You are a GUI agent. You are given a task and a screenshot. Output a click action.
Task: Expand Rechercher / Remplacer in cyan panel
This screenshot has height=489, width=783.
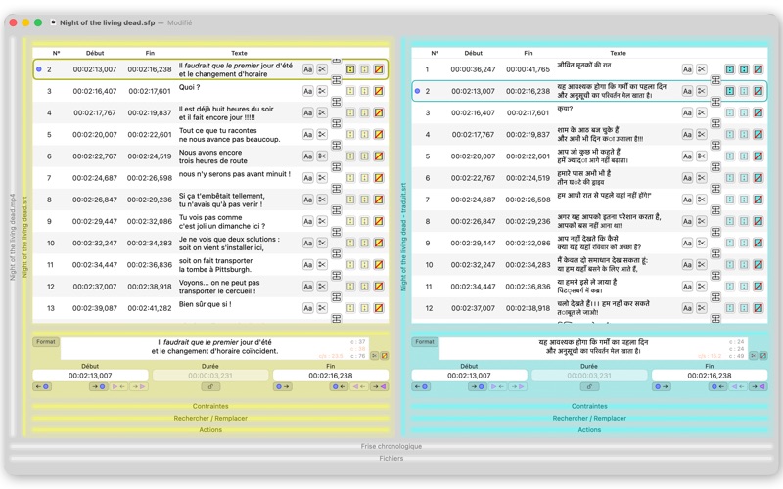click(x=589, y=419)
